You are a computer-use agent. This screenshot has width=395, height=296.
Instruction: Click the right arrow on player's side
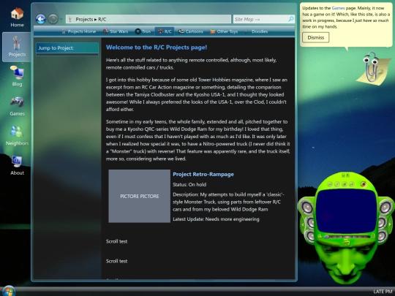click(x=390, y=224)
